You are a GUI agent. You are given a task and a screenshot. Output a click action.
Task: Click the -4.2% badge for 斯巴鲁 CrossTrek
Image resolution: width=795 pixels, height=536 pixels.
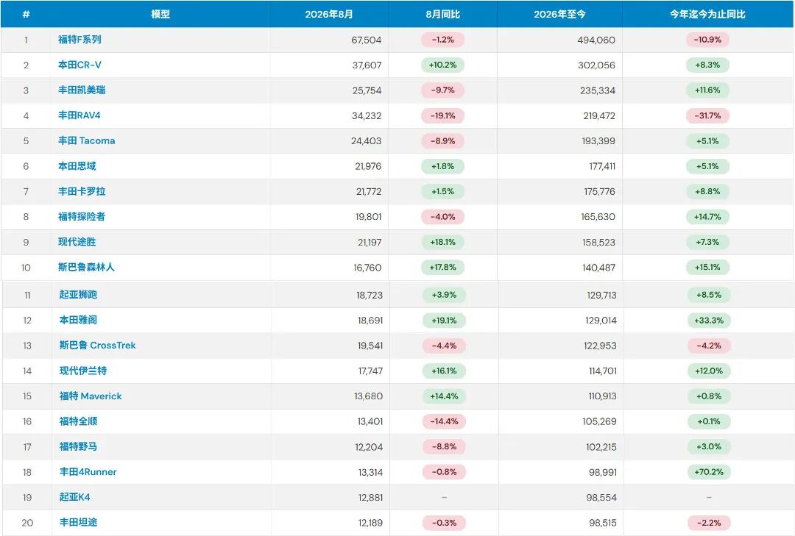709,346
